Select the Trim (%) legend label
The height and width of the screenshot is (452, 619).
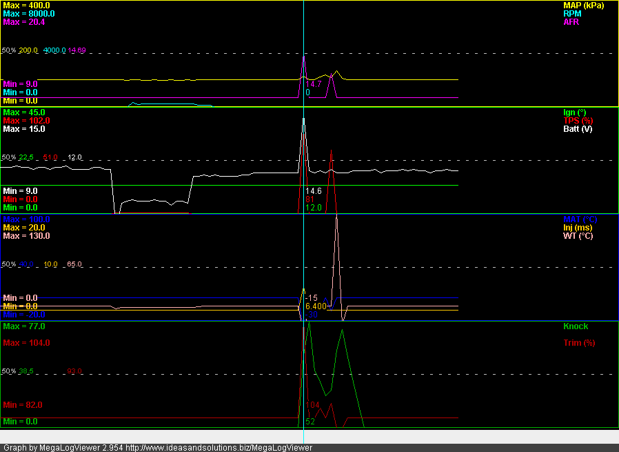[578, 343]
